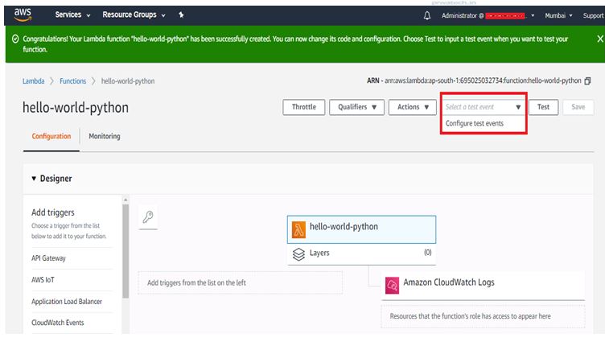This screenshot has height=346, width=613.
Task: Click the Test button
Action: click(x=543, y=107)
